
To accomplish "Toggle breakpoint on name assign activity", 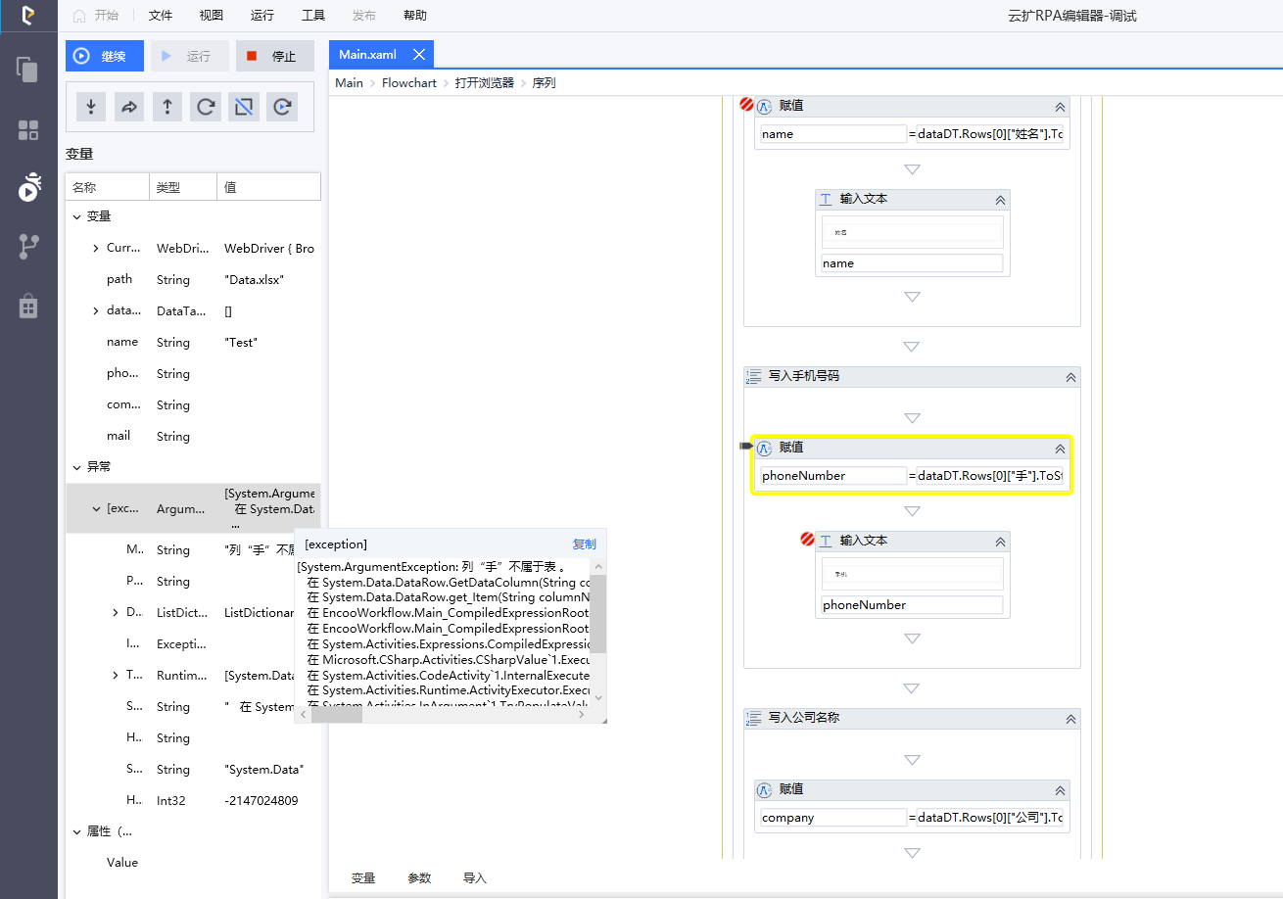I will coord(746,104).
